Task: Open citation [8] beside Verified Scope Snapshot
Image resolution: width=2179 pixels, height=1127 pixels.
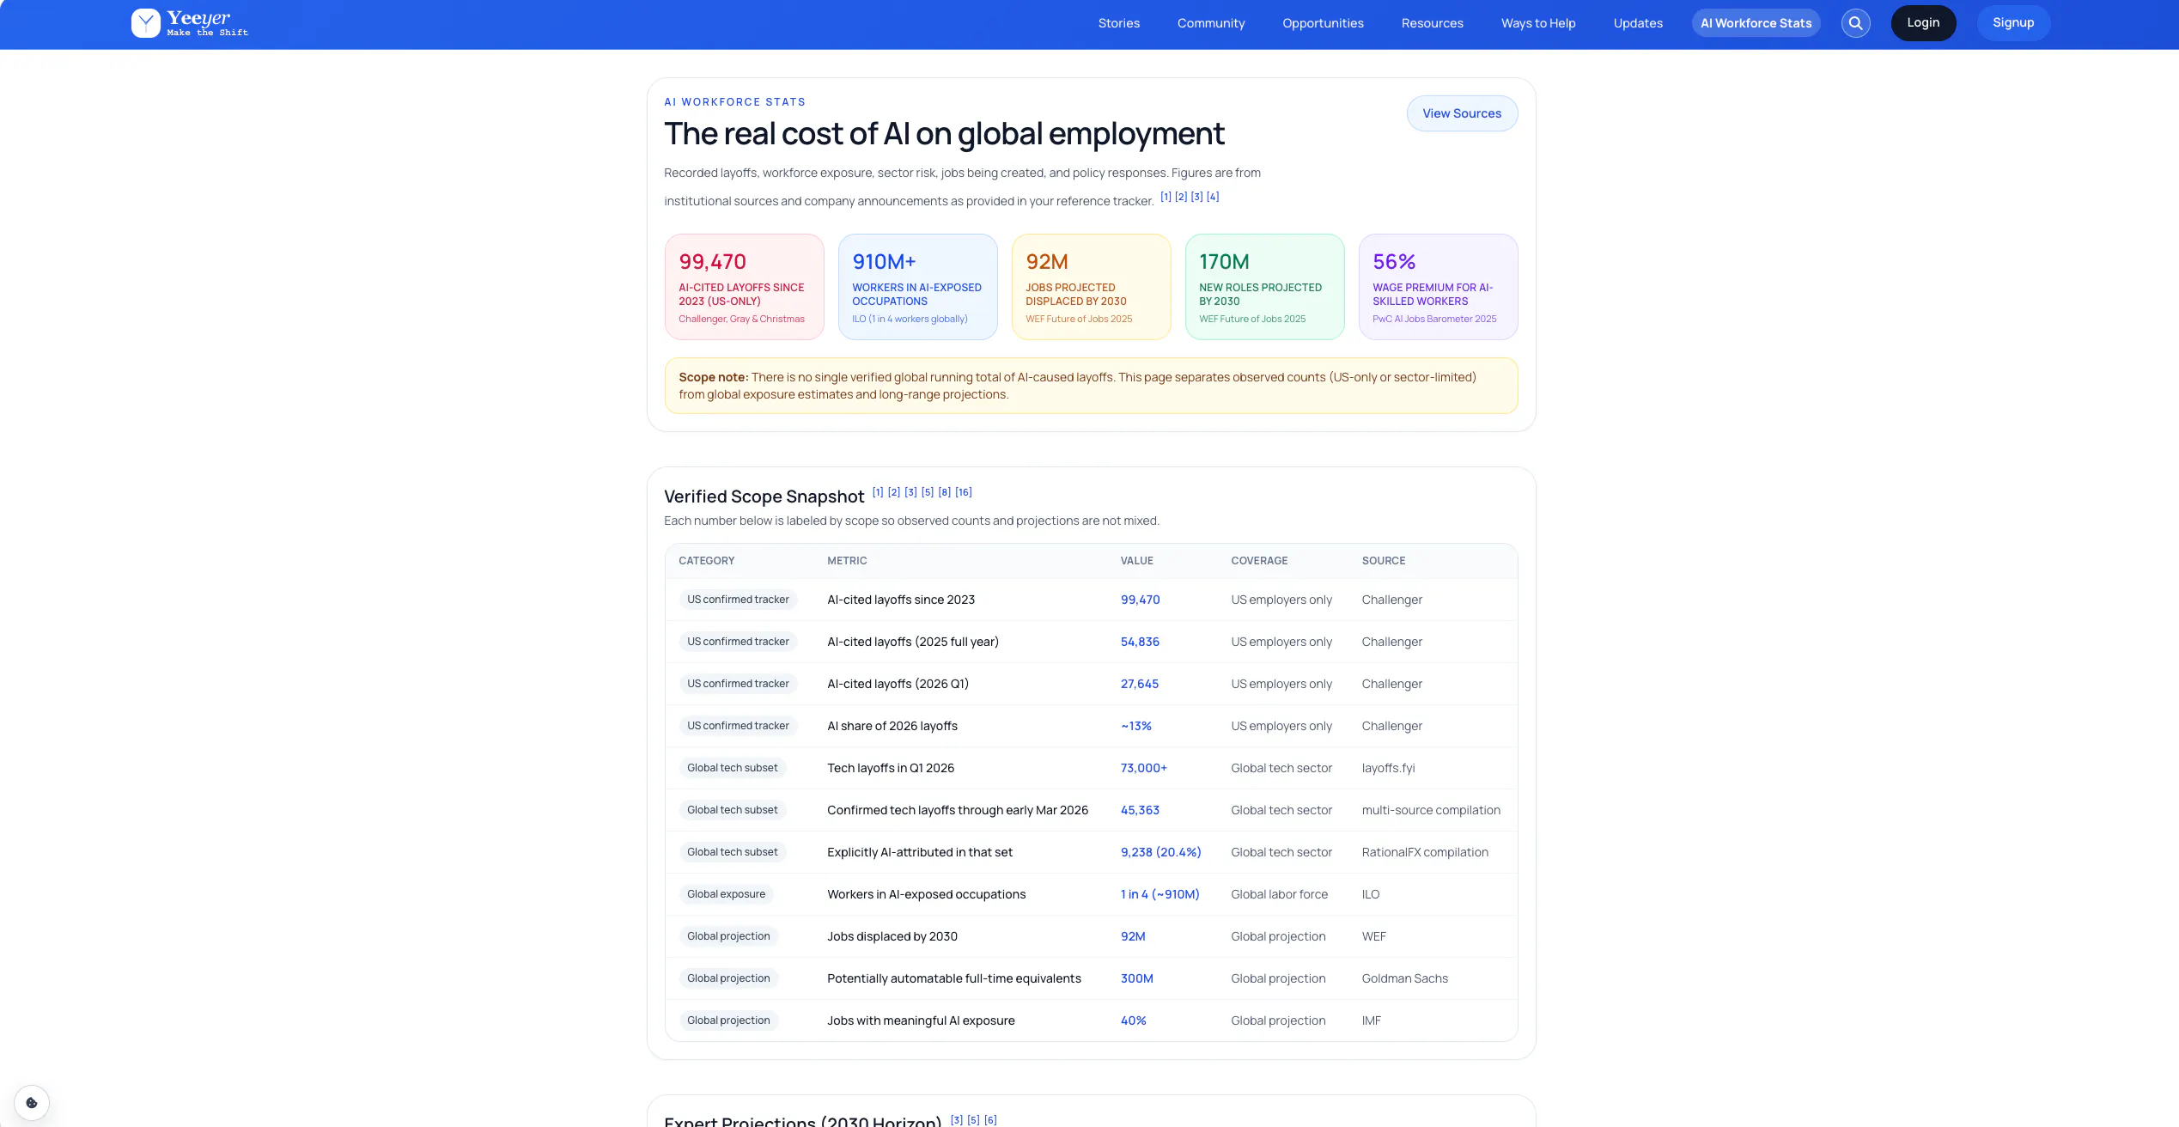Action: [945, 492]
